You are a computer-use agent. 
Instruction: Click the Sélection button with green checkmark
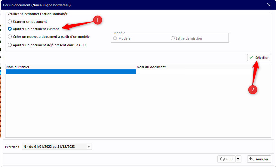(x=259, y=58)
